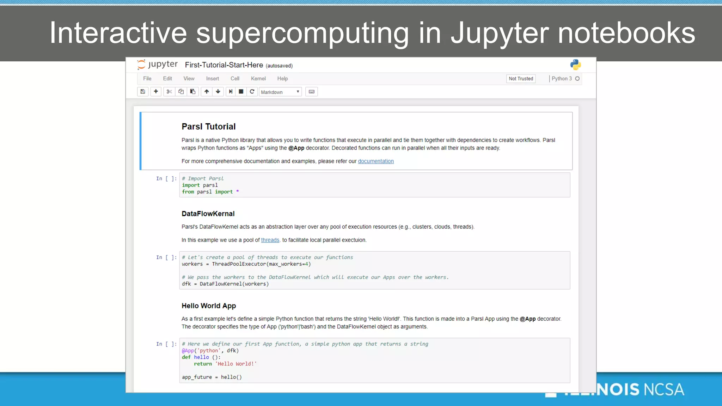Image resolution: width=722 pixels, height=406 pixels.
Task: Run cell and select below icon
Action: (x=231, y=92)
